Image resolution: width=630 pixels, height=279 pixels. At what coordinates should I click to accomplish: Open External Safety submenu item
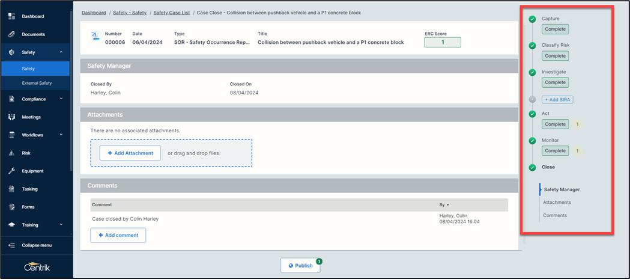[x=37, y=83]
